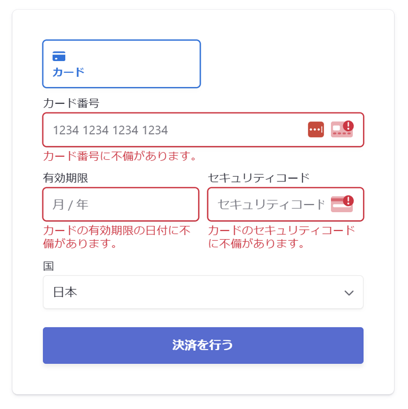Viewport: 408px width, 409px height.
Task: Focus the 月 / 年 expiry date field
Action: [121, 204]
